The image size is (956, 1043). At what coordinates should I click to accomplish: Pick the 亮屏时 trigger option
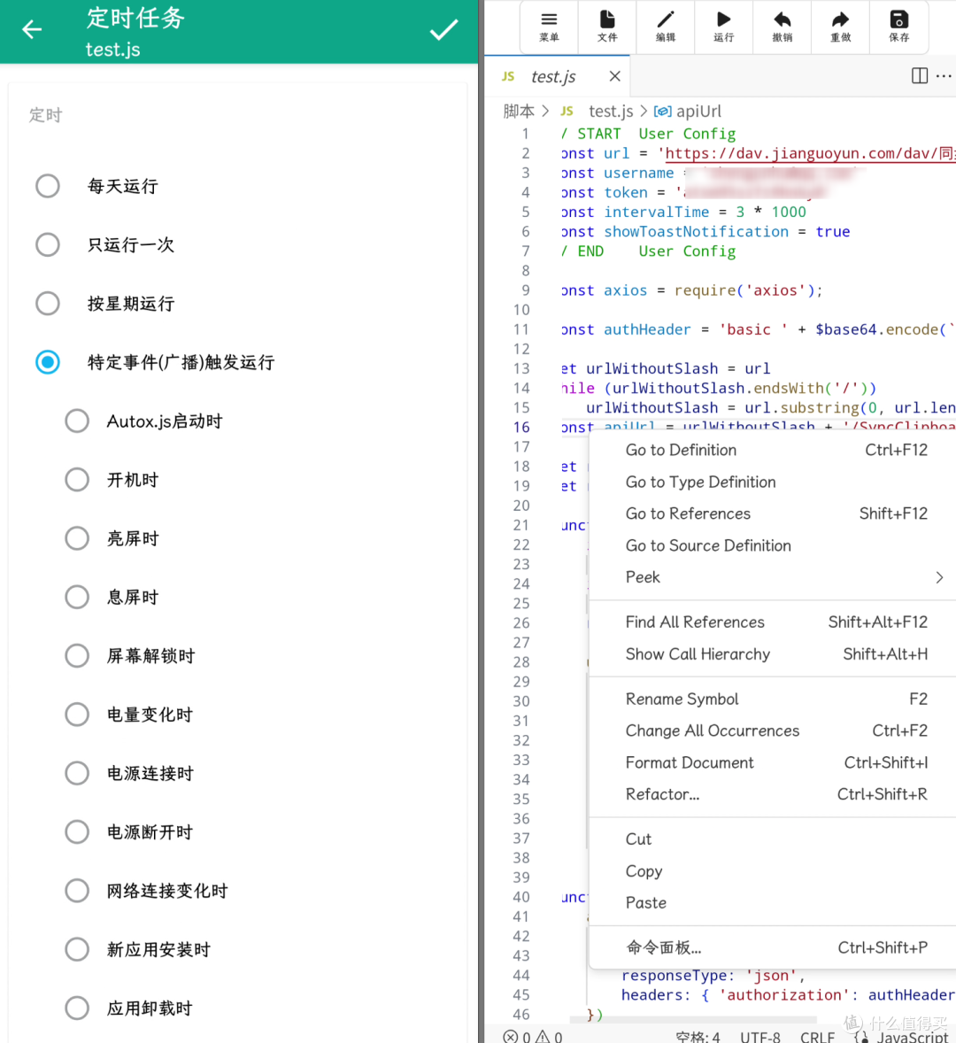[77, 538]
